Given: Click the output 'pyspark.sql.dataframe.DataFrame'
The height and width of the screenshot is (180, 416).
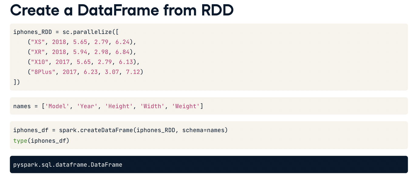Looking at the screenshot, I should (x=68, y=165).
